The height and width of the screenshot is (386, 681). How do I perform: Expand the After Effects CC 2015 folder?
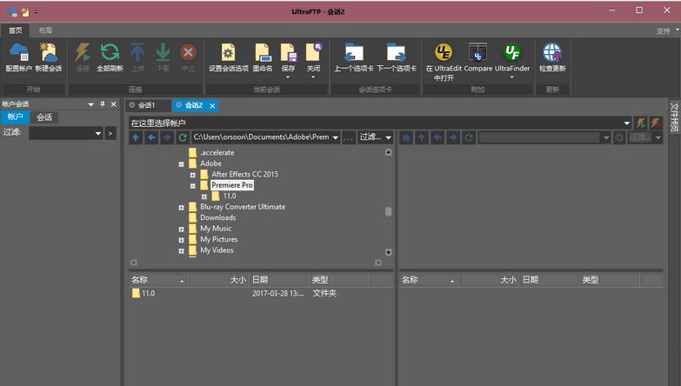pos(192,175)
